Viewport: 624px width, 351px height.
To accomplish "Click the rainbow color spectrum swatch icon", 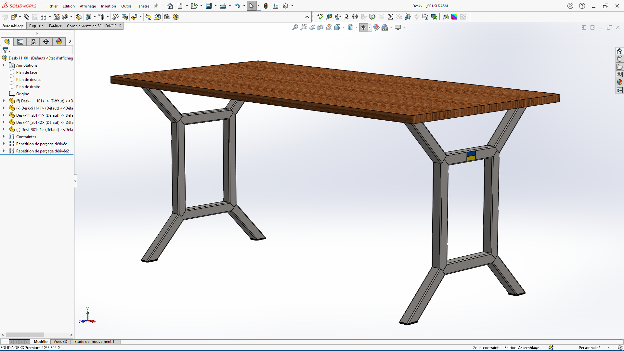I will pos(454,17).
